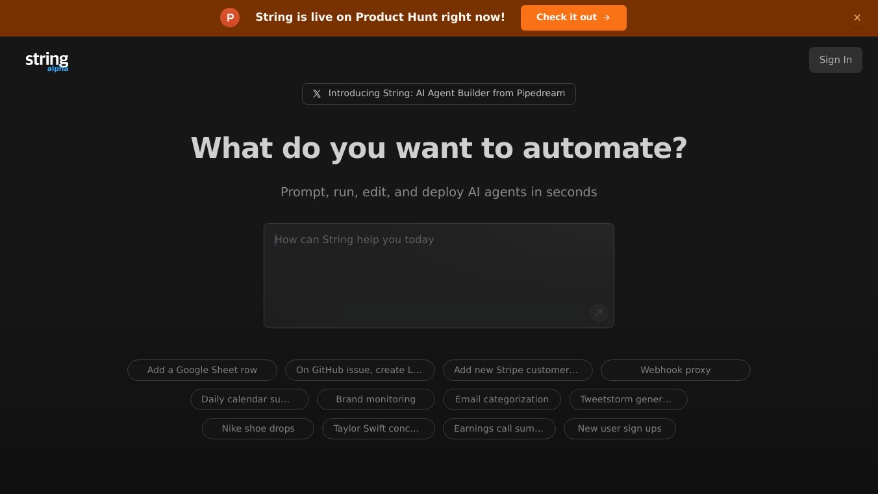Click the 'Prompt, run, edit, and deploy' subtitle
Viewport: 878px width, 494px height.
point(439,192)
